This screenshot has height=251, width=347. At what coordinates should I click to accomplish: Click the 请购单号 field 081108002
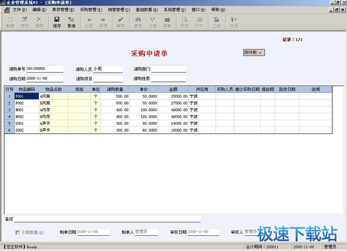pos(45,69)
